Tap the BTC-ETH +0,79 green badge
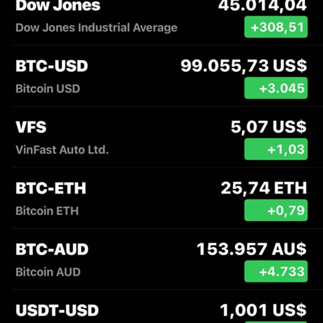 tap(276, 210)
